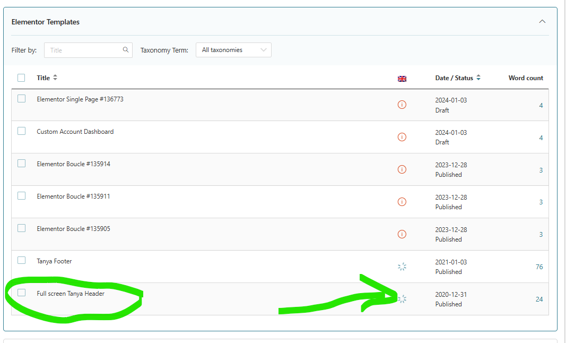The image size is (566, 343).
Task: Tick the Tanya Footer checkbox
Action: (x=21, y=260)
